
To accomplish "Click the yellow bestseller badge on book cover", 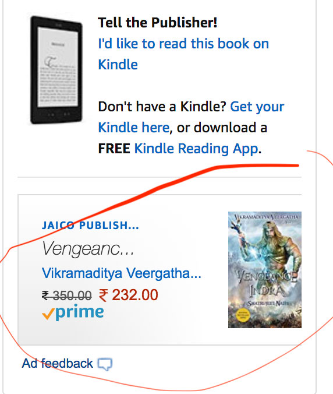I will (242, 315).
